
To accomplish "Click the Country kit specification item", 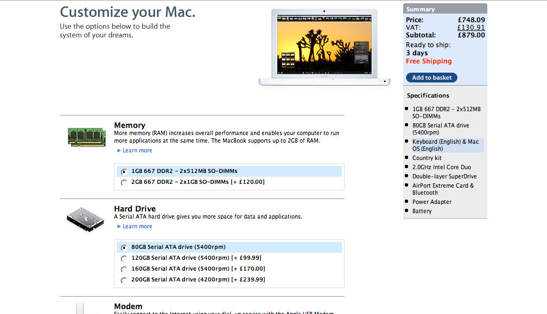I will (x=427, y=158).
